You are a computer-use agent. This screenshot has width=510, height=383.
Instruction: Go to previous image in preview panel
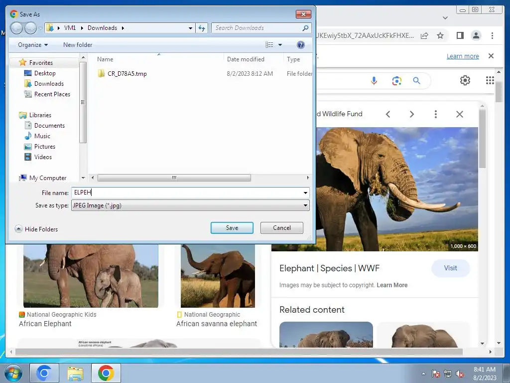click(387, 114)
